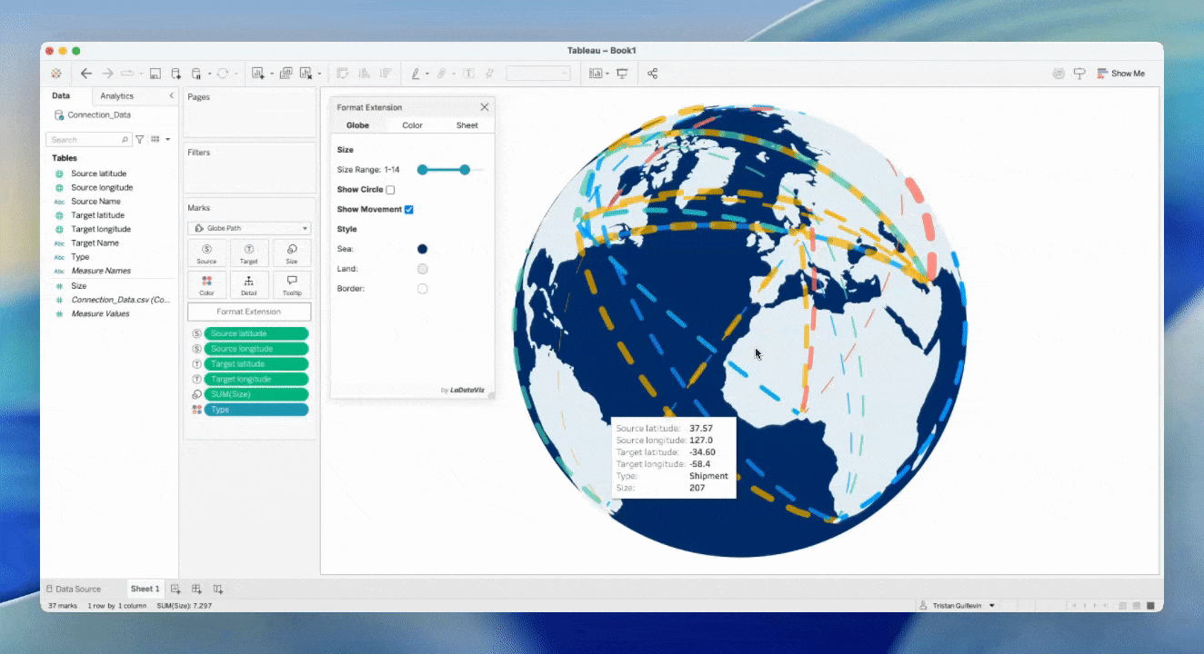Image resolution: width=1204 pixels, height=654 pixels.
Task: Expand the Tristan Guillevin user menu
Action: [x=991, y=605]
